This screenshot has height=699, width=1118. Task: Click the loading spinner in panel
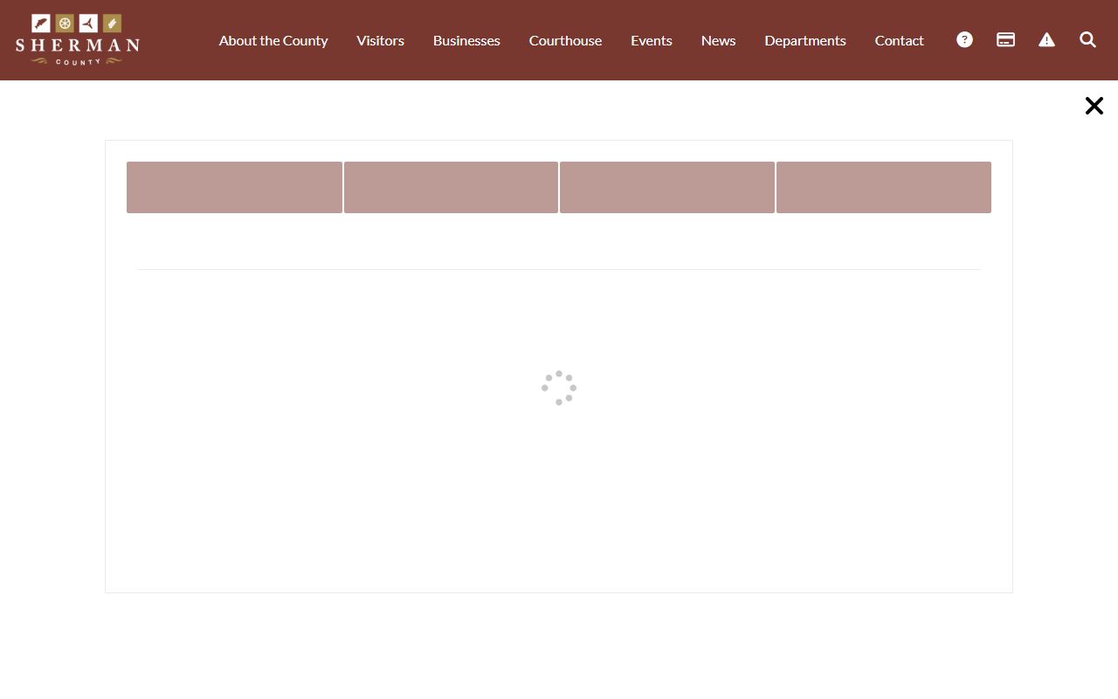559,388
